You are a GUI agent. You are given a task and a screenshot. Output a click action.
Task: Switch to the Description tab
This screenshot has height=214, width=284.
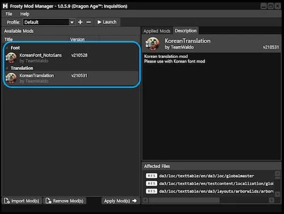click(186, 31)
